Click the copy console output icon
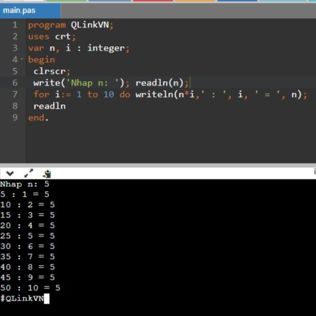This screenshot has height=316, width=316. pyautogui.click(x=47, y=174)
